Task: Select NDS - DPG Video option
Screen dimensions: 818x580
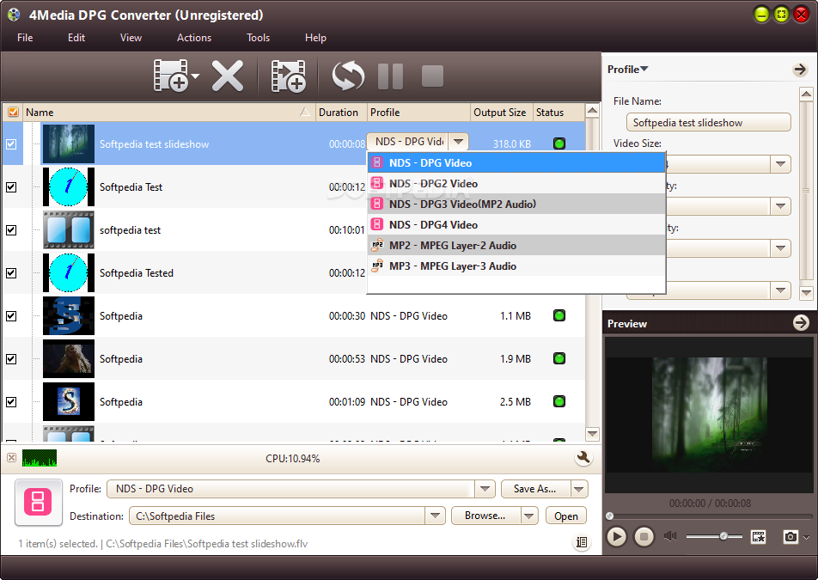Action: pyautogui.click(x=516, y=162)
